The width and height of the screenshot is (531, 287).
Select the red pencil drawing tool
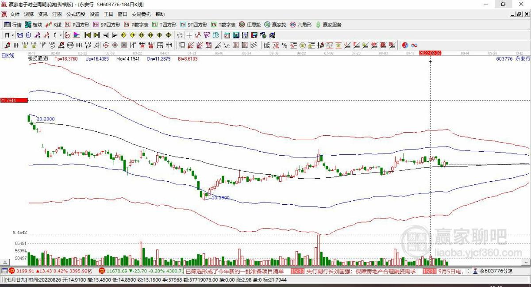tap(7, 45)
